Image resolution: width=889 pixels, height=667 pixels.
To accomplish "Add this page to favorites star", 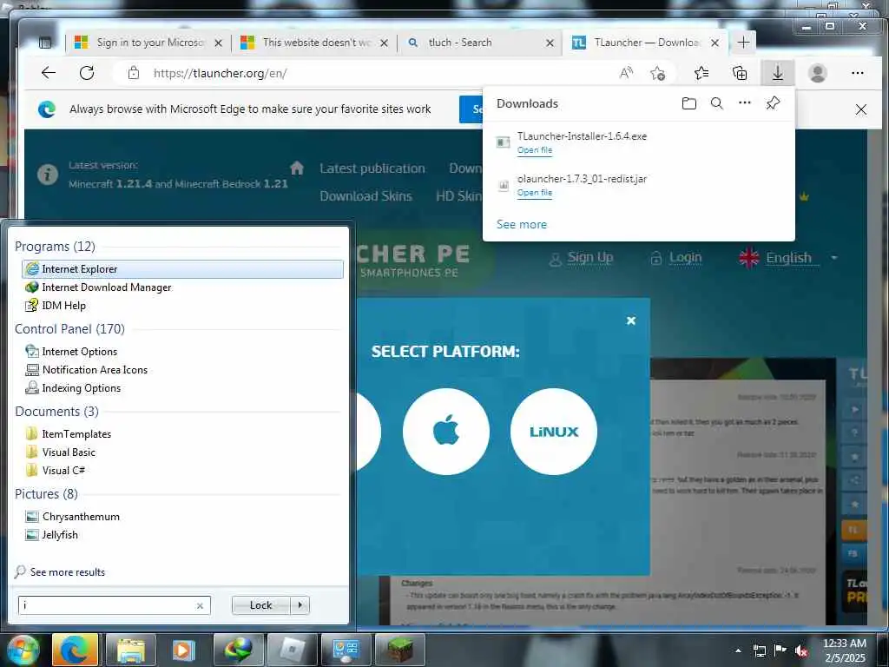I will [x=658, y=73].
